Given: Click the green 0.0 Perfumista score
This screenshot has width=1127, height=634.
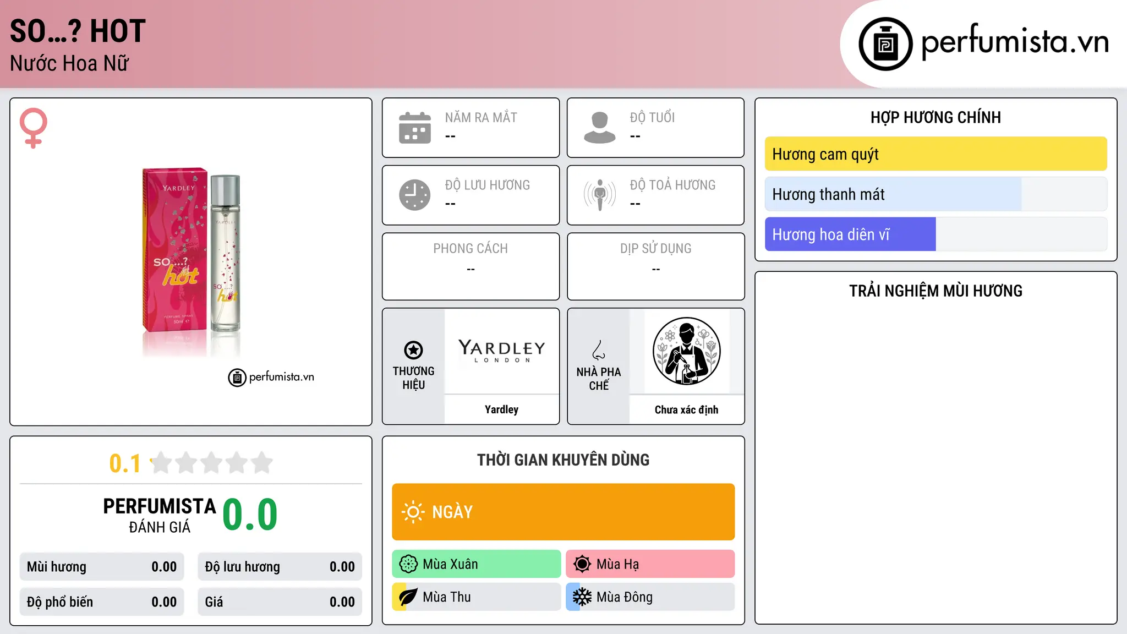Looking at the screenshot, I should [x=250, y=515].
